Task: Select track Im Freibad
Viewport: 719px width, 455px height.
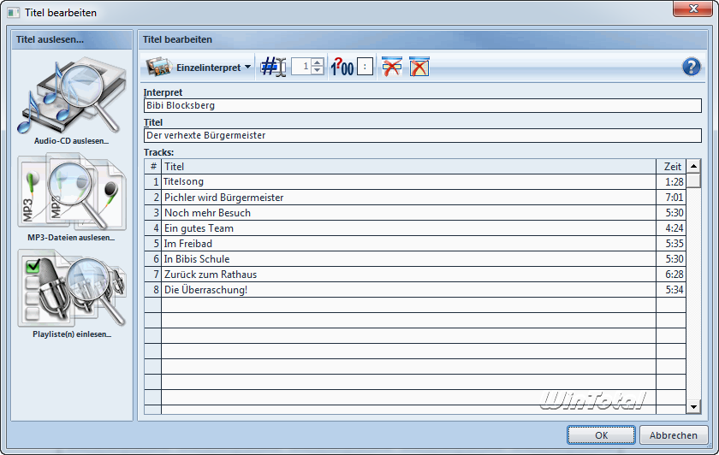Action: [408, 243]
